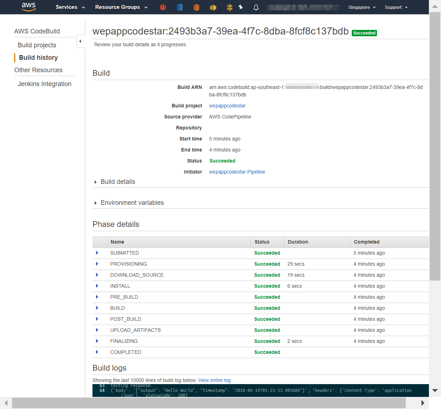Collapse the sidebar with the arrow tab
This screenshot has height=409, width=441.
80,41
